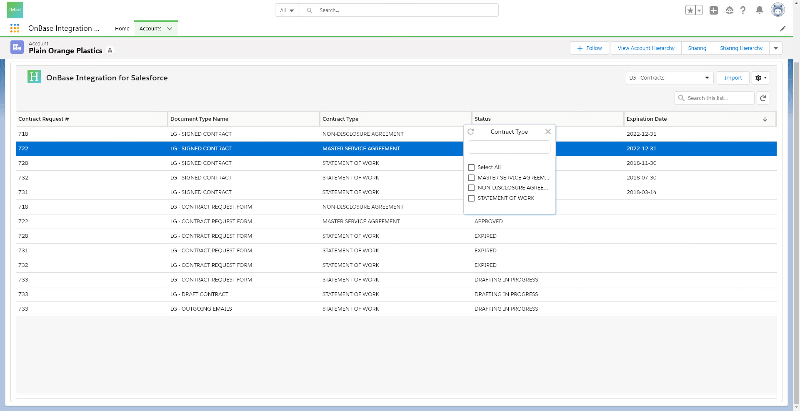
Task: Open the notifications bell
Action: pyautogui.click(x=760, y=10)
